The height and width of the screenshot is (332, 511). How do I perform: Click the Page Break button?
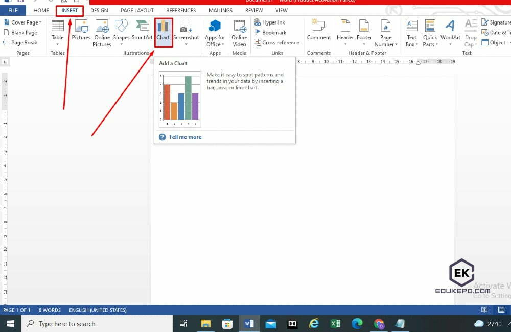click(20, 43)
